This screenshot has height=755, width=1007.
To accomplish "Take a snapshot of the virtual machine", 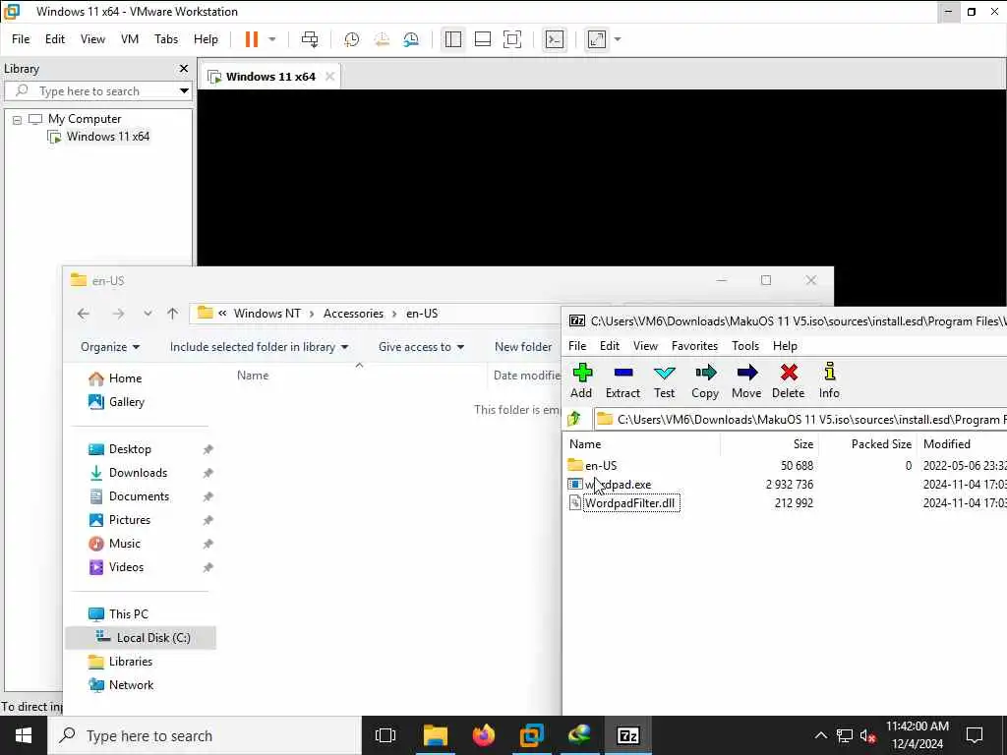I will coord(351,39).
